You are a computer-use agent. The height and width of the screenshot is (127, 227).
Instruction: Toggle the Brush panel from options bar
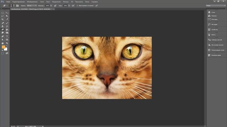pyautogui.click(x=17, y=6)
